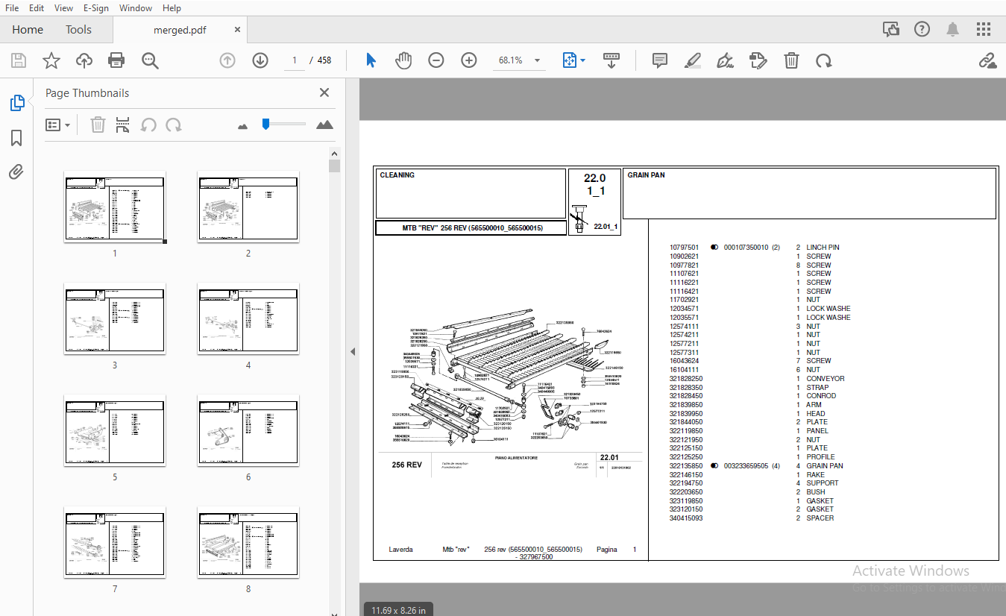
Task: Activate the selection arrow tool
Action: [x=371, y=60]
